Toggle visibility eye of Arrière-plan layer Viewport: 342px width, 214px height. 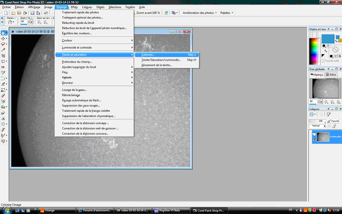click(314, 140)
